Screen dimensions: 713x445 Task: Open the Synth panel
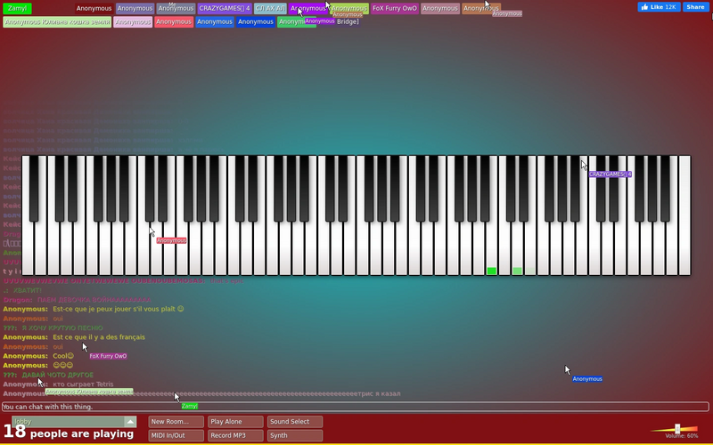[x=295, y=435]
